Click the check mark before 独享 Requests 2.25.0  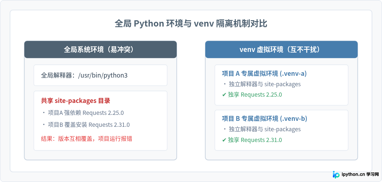pyautogui.click(x=224, y=95)
